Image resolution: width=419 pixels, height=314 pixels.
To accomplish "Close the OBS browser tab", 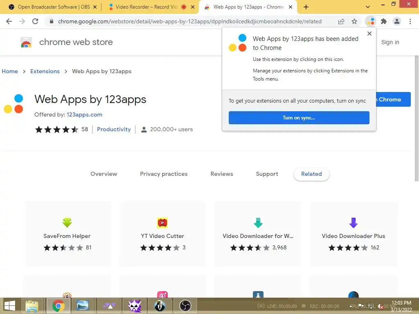I will tap(95, 7).
